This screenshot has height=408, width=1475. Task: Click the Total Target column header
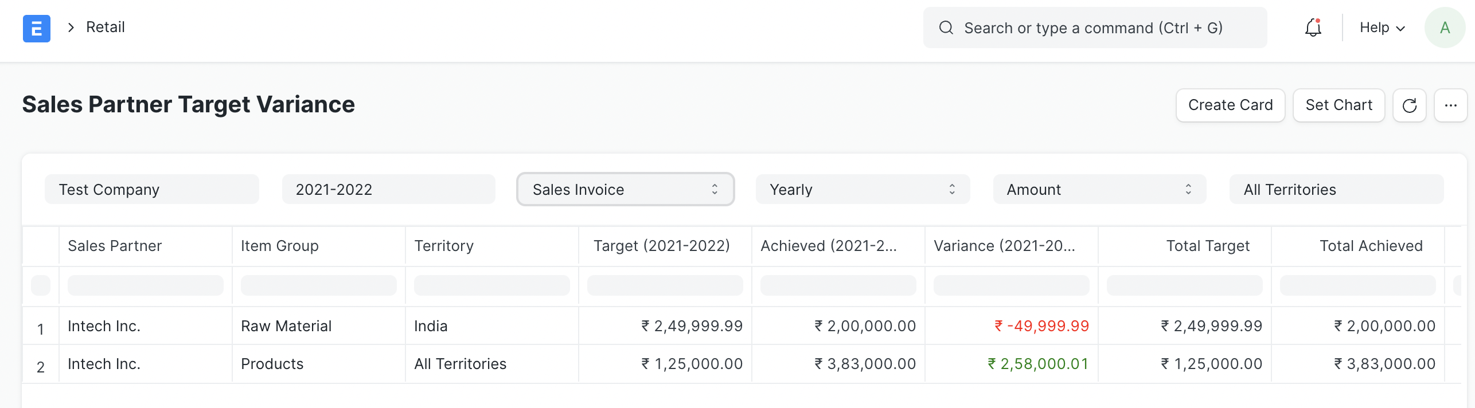(x=1207, y=246)
